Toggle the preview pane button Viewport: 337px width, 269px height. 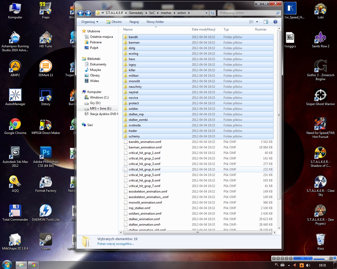pos(266,22)
